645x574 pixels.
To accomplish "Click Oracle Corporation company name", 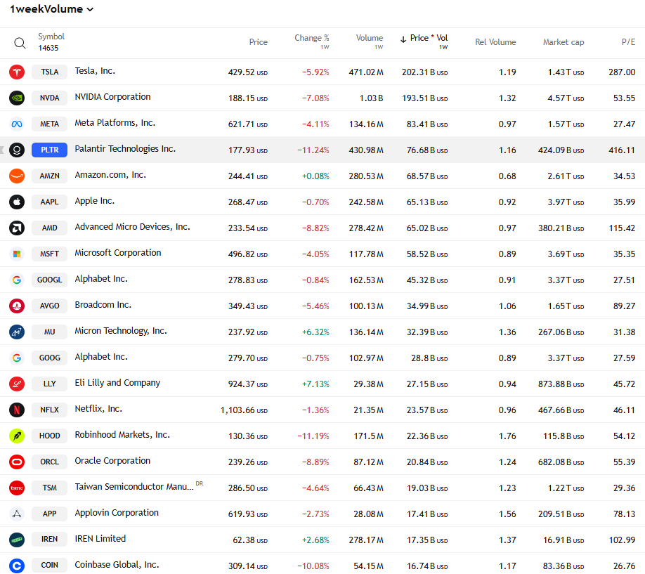I will (112, 461).
